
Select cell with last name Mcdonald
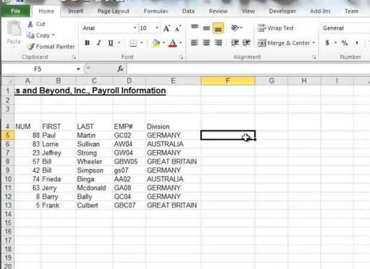point(94,188)
